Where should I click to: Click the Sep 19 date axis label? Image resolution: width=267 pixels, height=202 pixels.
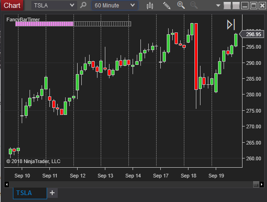(x=216, y=176)
